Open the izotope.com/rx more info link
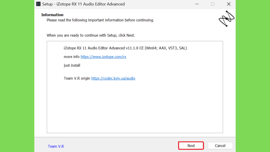270x152 pixels. pos(103,57)
